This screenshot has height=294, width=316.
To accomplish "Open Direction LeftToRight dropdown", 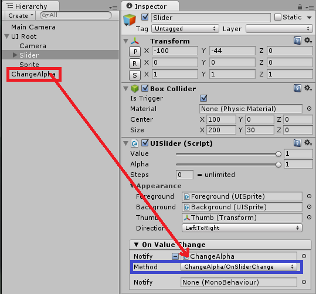I will (x=242, y=228).
